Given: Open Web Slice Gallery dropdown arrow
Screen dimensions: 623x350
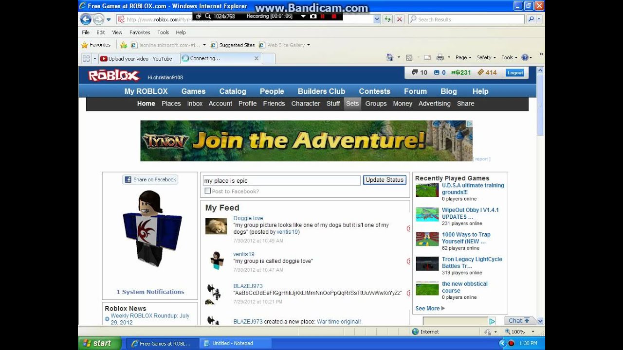Looking at the screenshot, I should point(308,45).
